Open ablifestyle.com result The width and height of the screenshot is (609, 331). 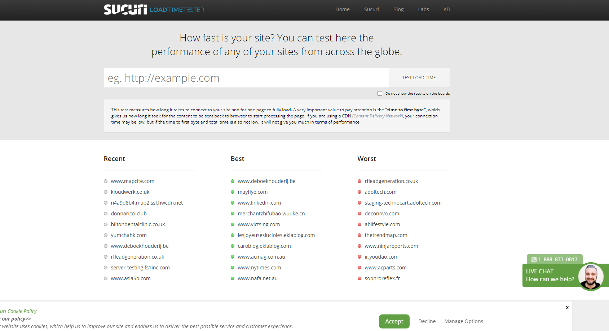[382, 224]
